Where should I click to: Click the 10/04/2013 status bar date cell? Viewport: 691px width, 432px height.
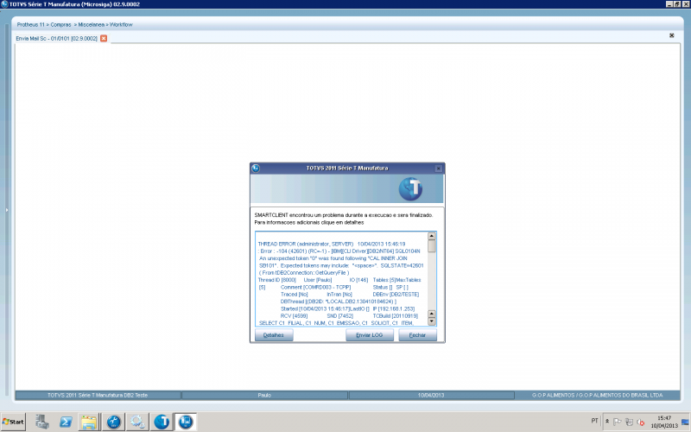(431, 395)
